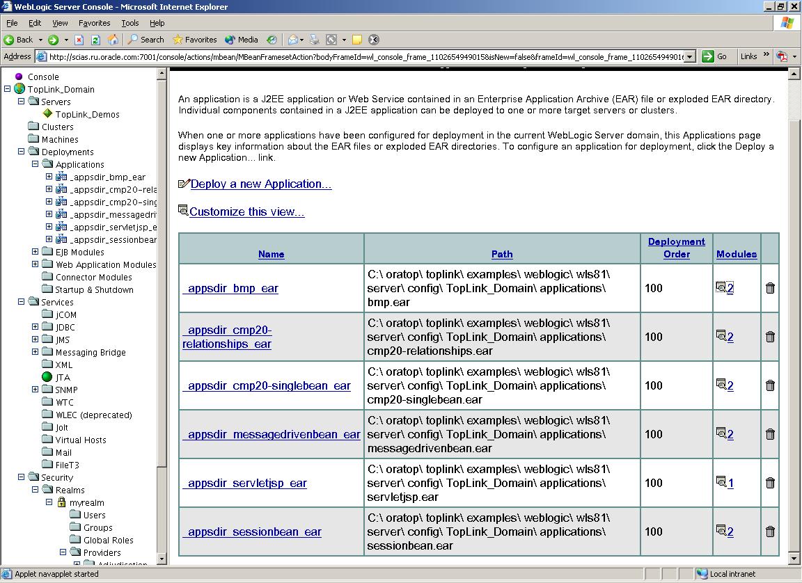The height and width of the screenshot is (583, 802).
Task: Click the Console purple ball icon
Action: tap(19, 77)
